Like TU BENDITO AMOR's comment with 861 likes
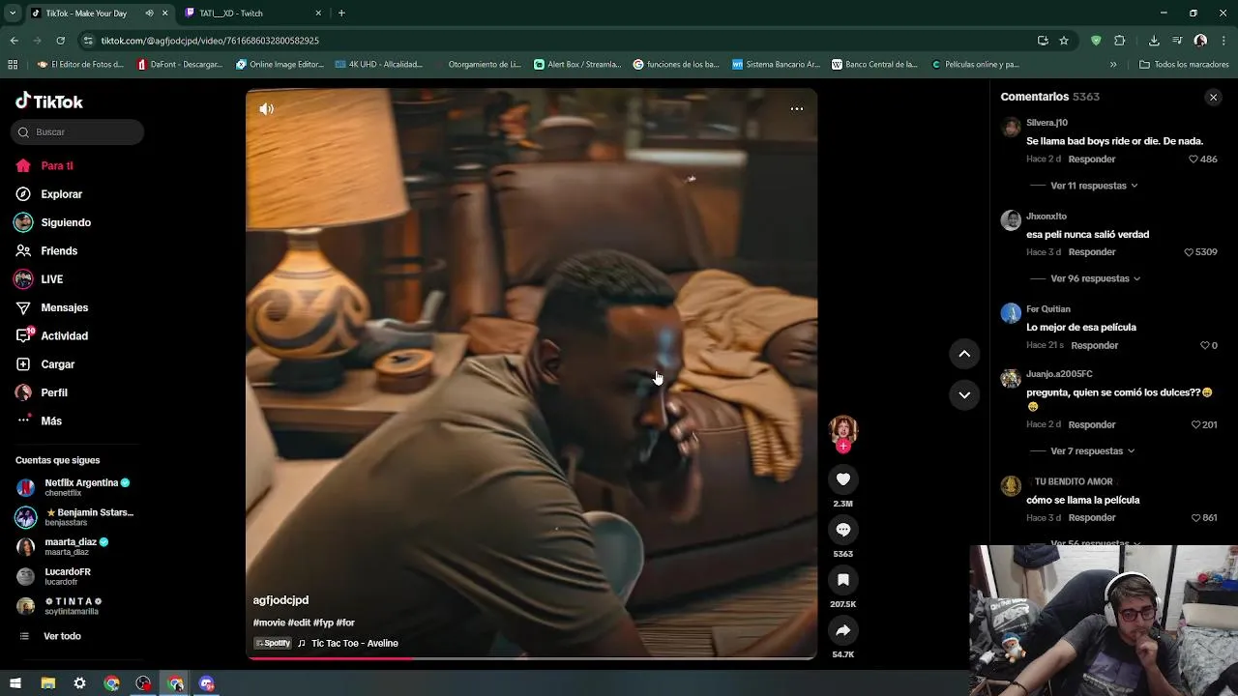 point(1195,518)
